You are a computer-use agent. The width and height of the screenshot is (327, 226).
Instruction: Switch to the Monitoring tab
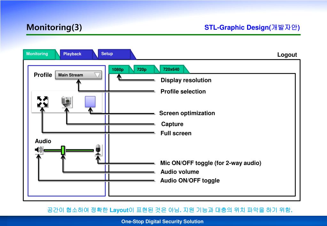point(40,54)
